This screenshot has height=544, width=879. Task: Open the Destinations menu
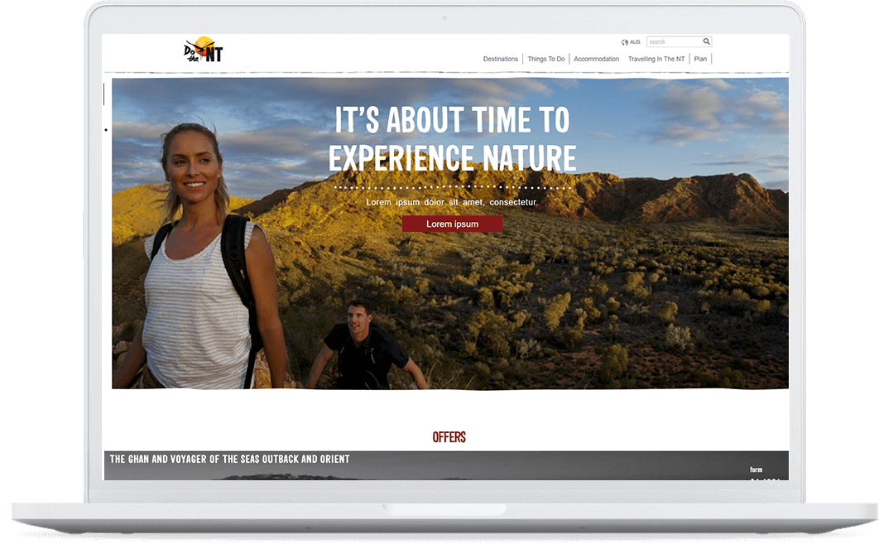pyautogui.click(x=500, y=59)
